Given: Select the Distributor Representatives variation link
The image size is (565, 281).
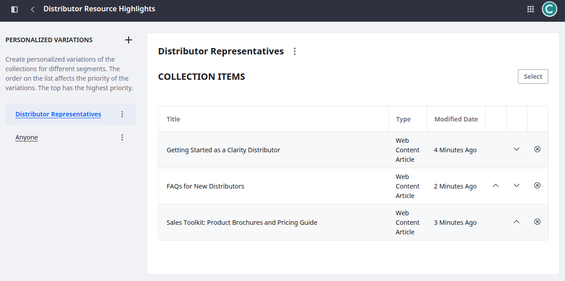Looking at the screenshot, I should coord(58,114).
